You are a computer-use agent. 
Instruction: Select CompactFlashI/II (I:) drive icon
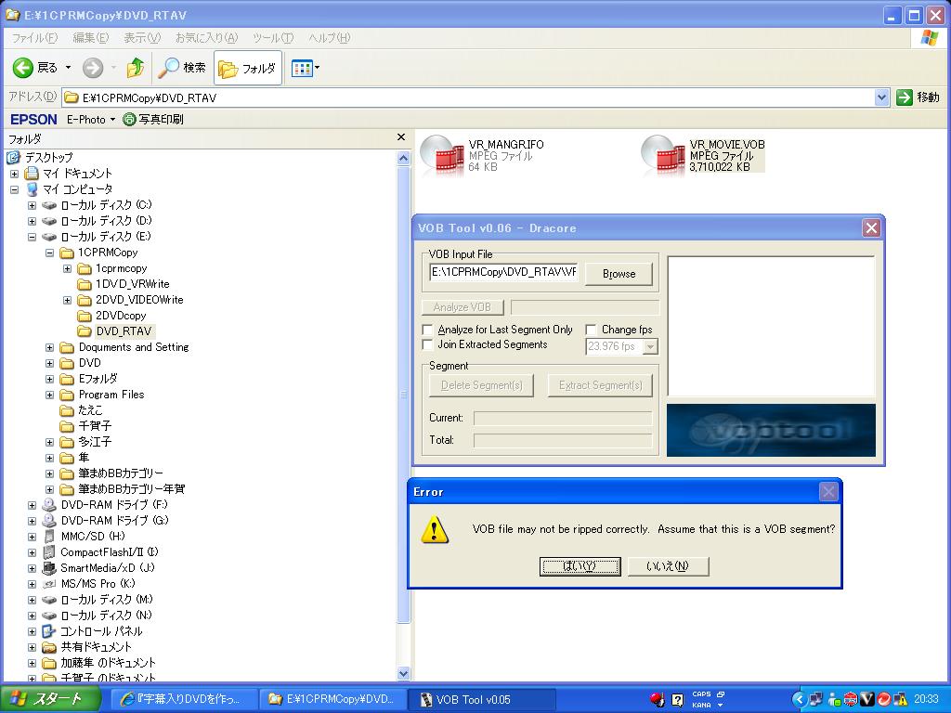coord(49,552)
